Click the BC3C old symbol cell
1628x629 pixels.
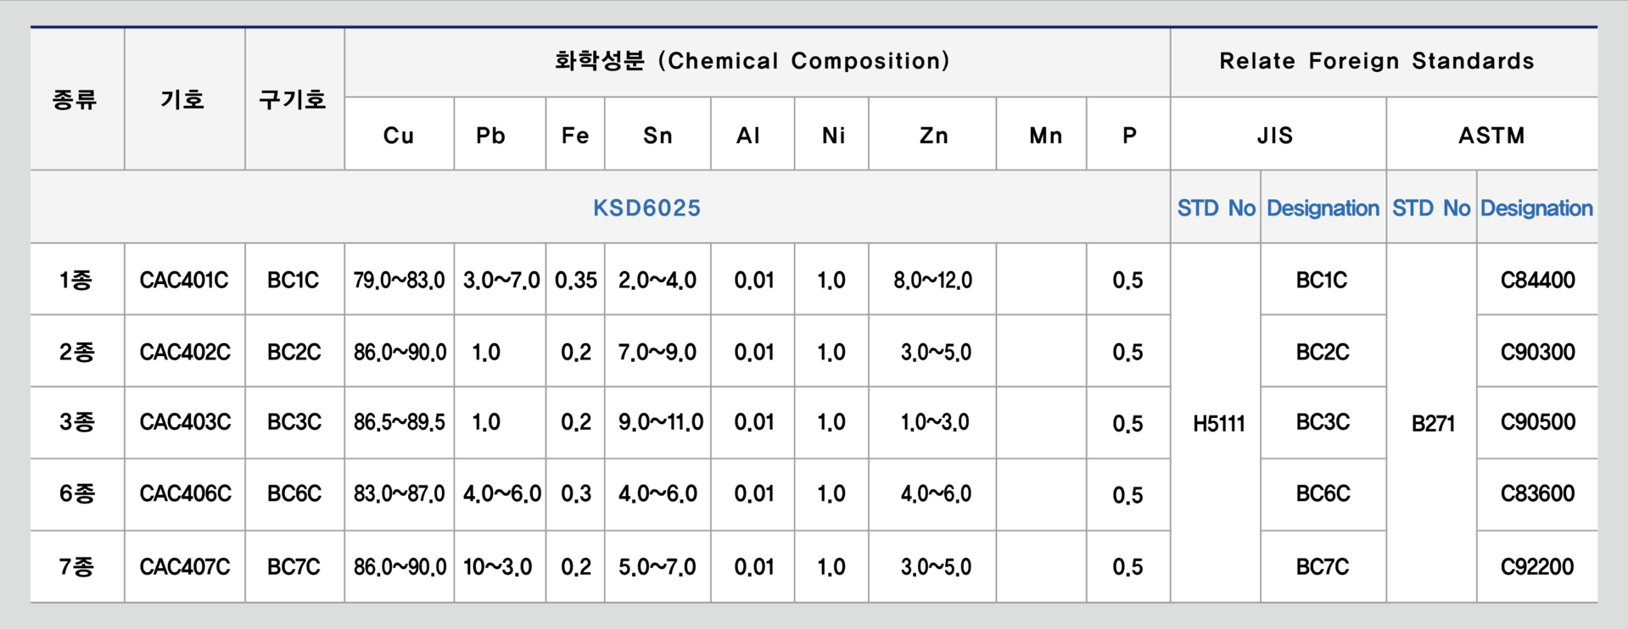(x=294, y=422)
